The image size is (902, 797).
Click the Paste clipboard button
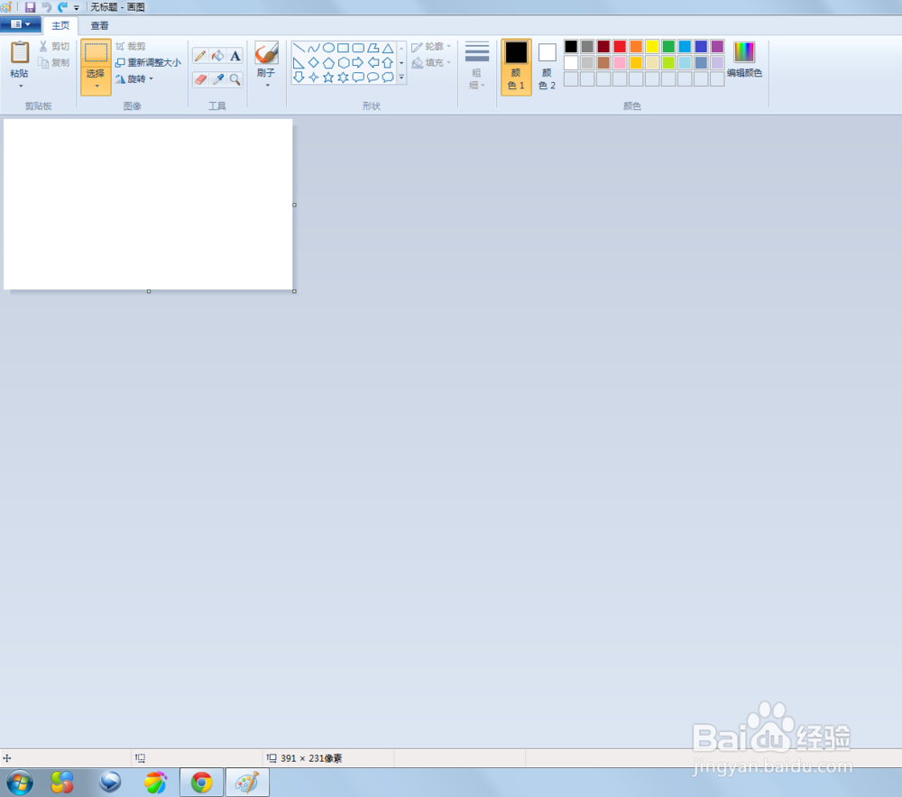point(20,60)
